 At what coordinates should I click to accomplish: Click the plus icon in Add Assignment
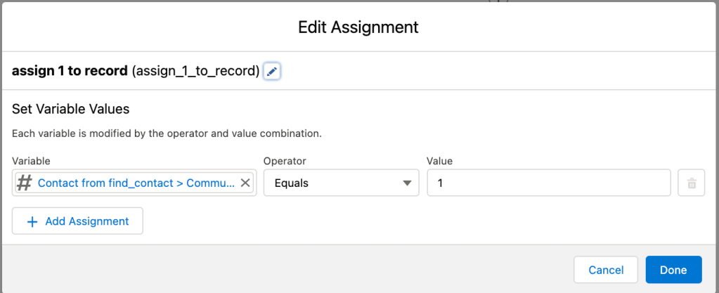32,221
